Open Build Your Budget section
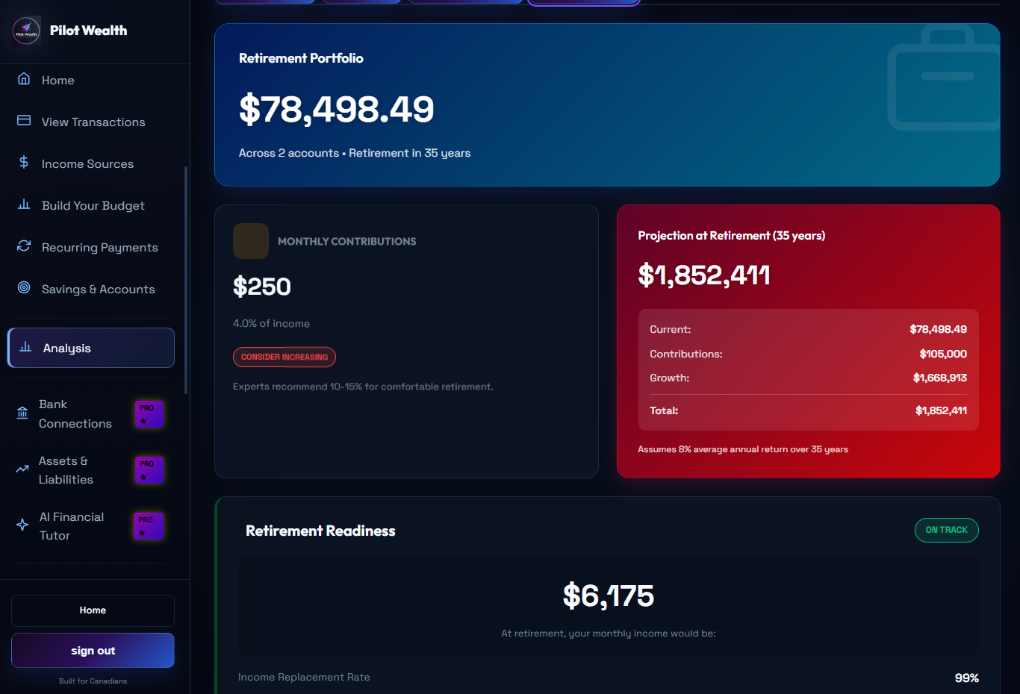Screen dimensions: 1020x694 tap(91, 205)
